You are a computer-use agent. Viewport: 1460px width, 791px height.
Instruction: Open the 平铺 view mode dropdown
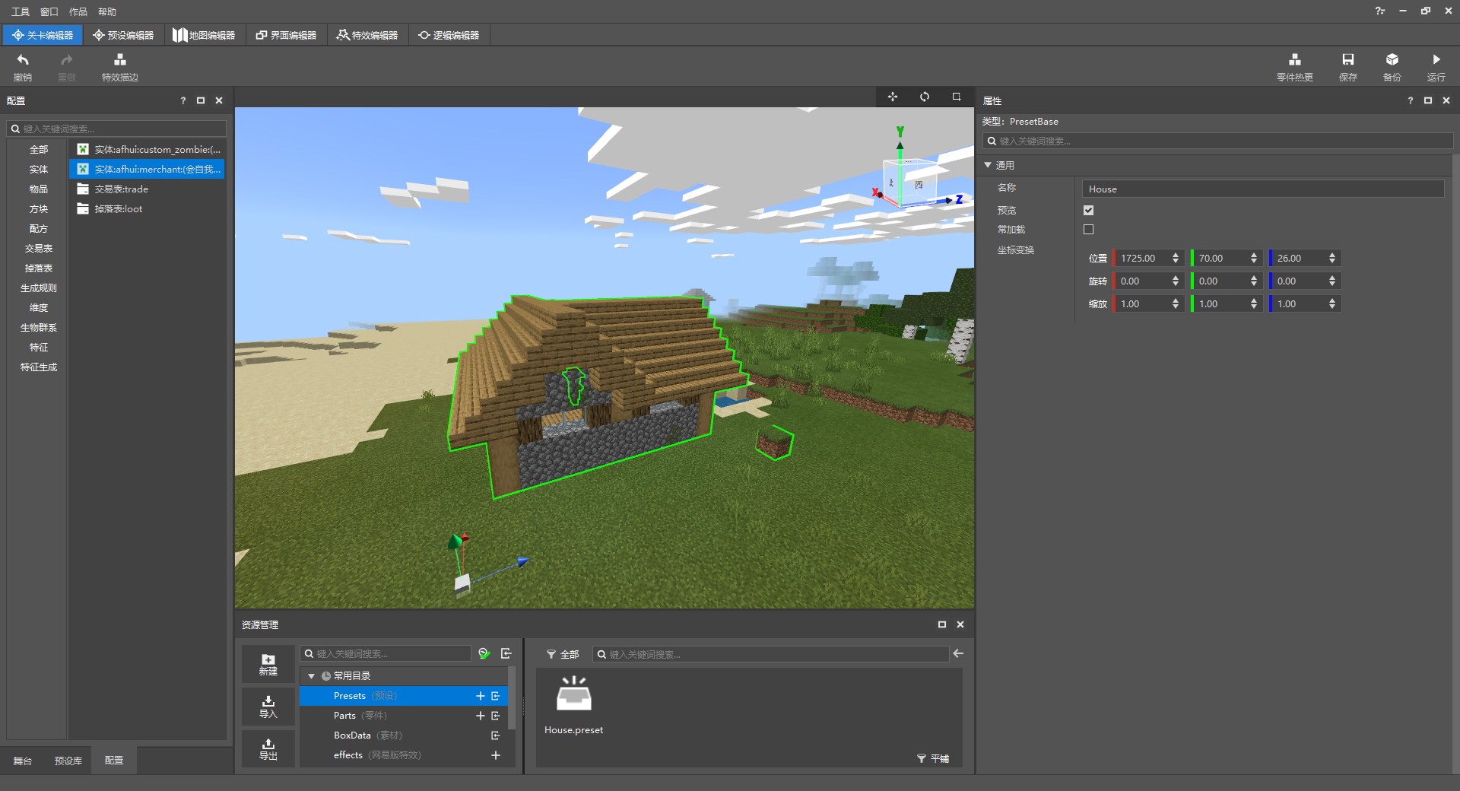(x=933, y=758)
